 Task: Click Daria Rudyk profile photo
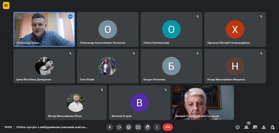pyautogui.click(x=108, y=66)
